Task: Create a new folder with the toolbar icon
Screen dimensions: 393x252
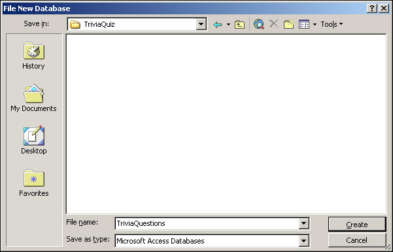Action: [289, 24]
